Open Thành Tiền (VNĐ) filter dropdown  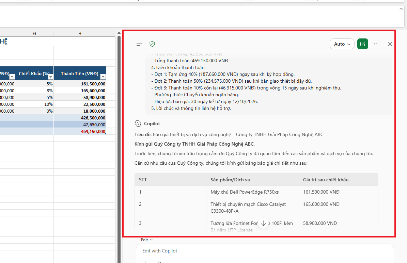[x=103, y=77]
